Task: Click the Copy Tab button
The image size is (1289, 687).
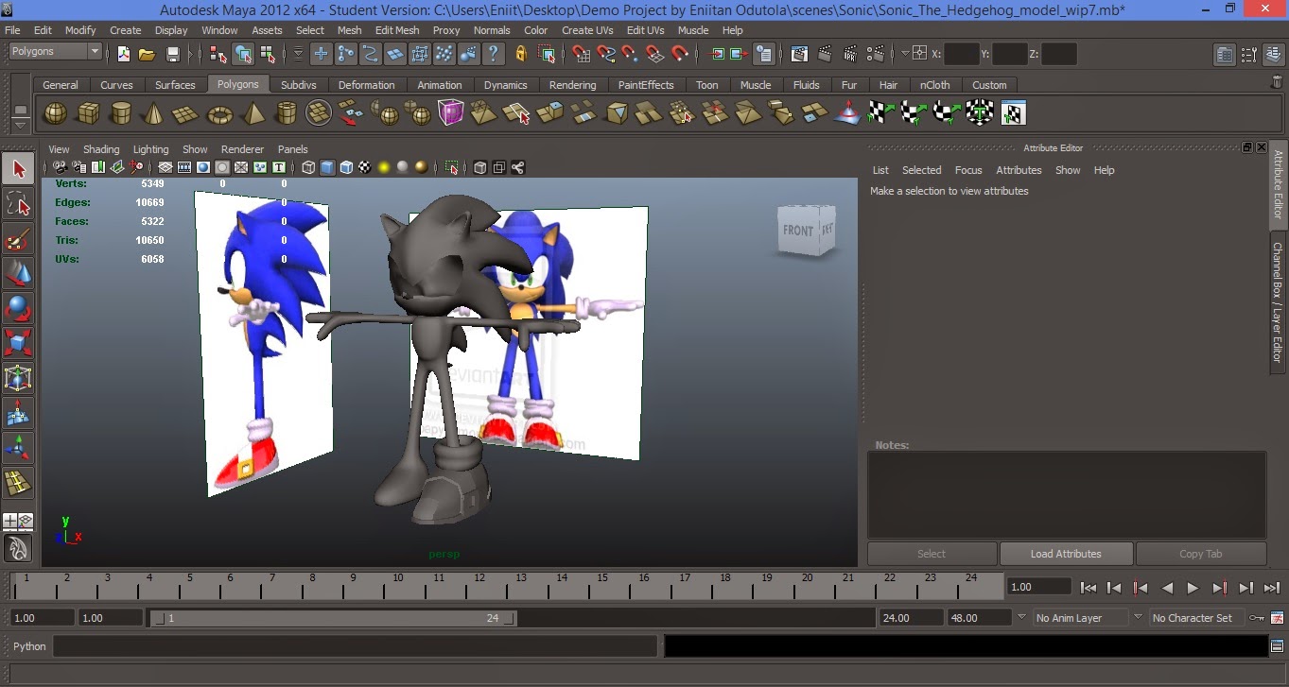Action: [1201, 554]
